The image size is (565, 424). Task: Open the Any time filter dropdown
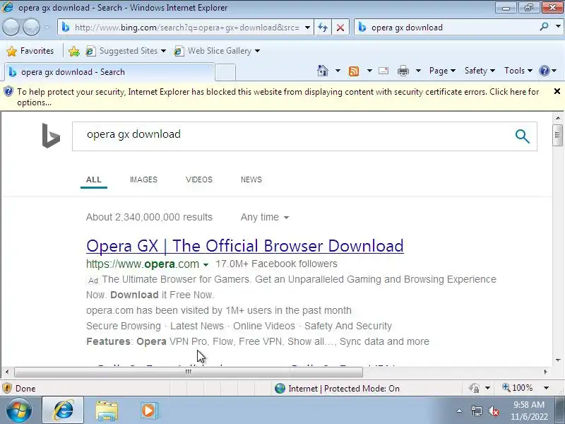[x=264, y=217]
